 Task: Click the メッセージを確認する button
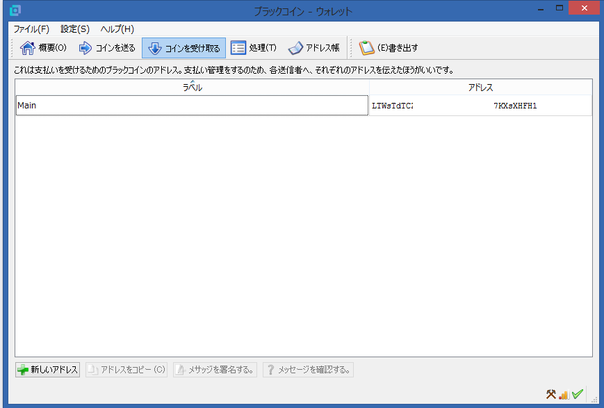click(x=308, y=370)
